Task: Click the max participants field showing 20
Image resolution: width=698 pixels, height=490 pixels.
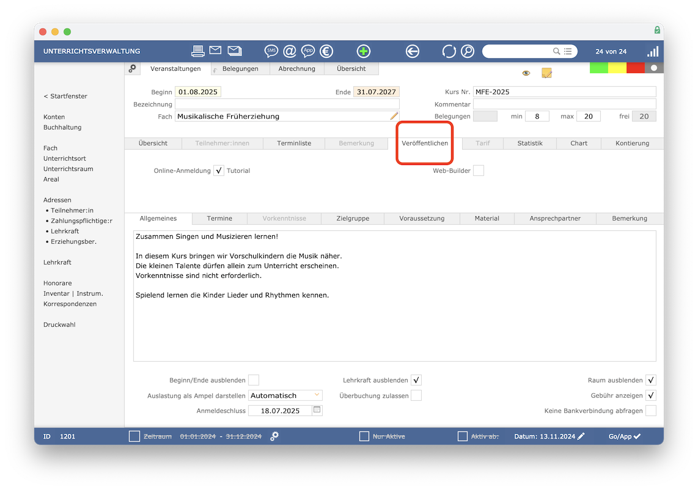Action: point(589,116)
